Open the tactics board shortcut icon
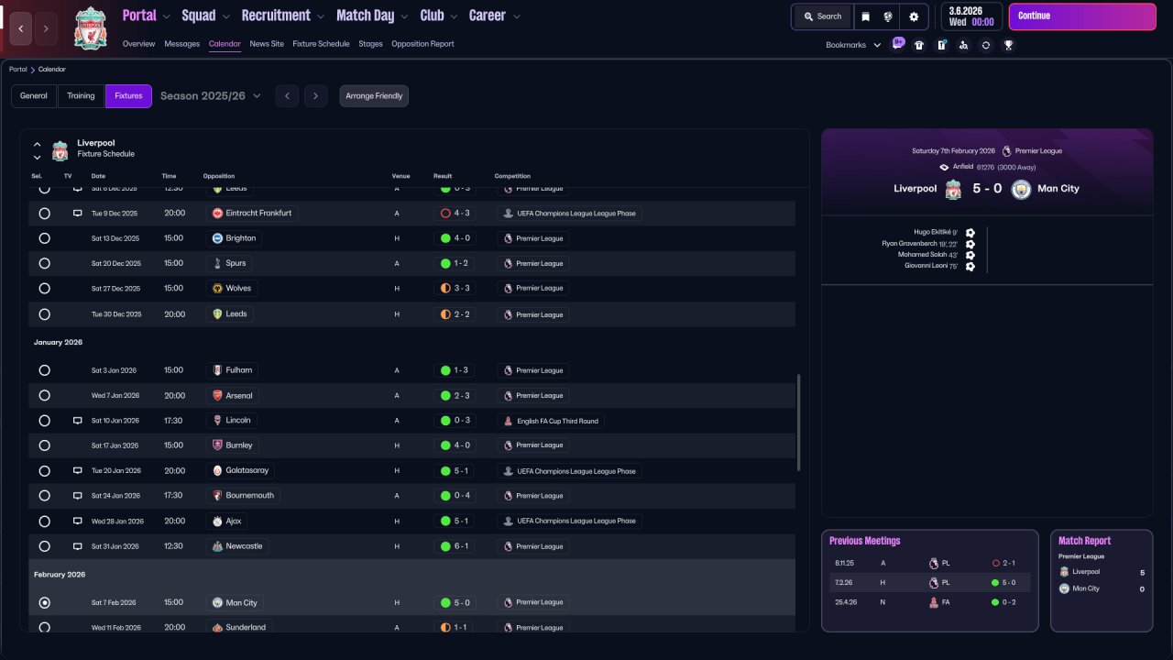Screen dimensions: 1173x660 point(941,45)
